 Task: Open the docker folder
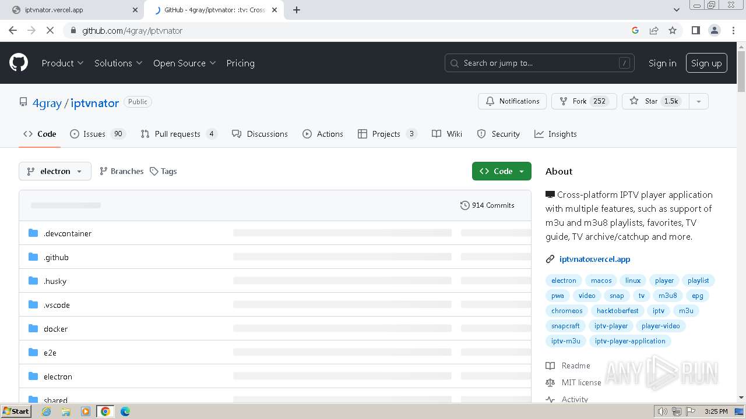[x=55, y=329]
